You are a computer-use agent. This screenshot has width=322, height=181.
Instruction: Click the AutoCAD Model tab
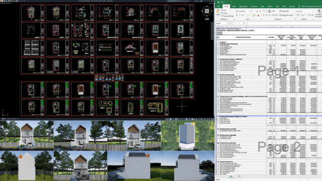coord(4,119)
